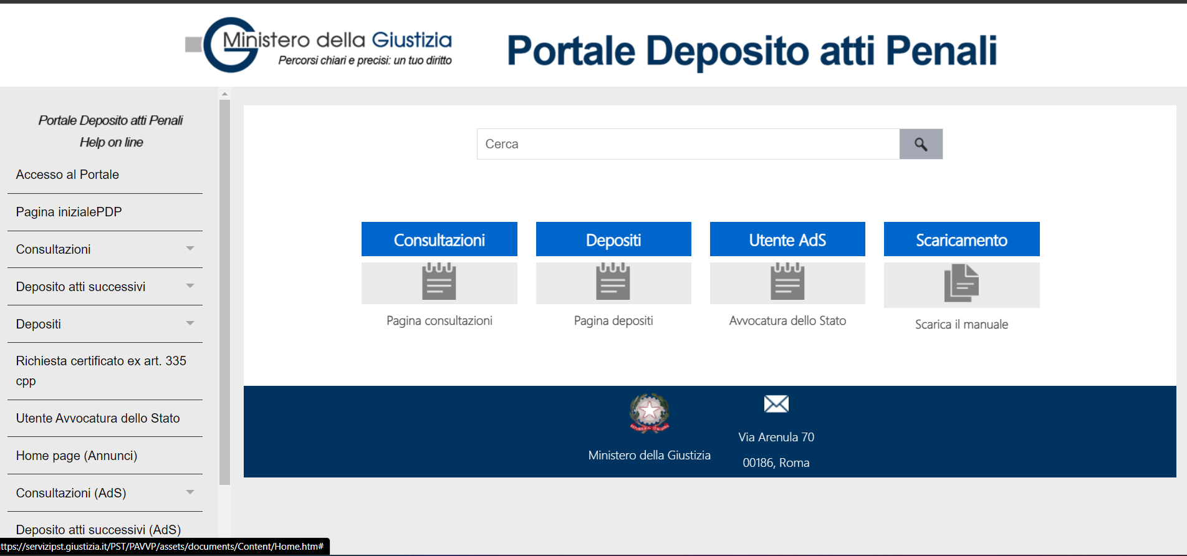Screen dimensions: 1187x556
Task: Click the magnifier search button
Action: tap(921, 144)
